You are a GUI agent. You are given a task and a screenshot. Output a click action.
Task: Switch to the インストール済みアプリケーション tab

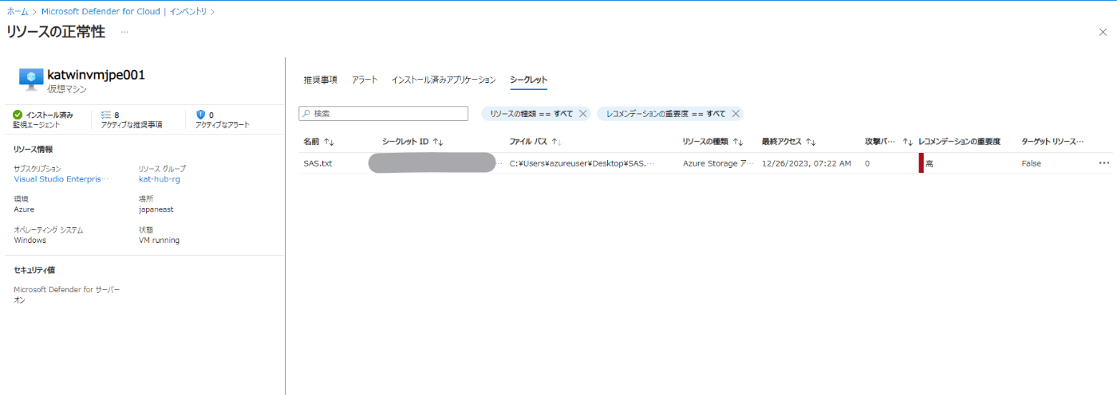coord(444,80)
